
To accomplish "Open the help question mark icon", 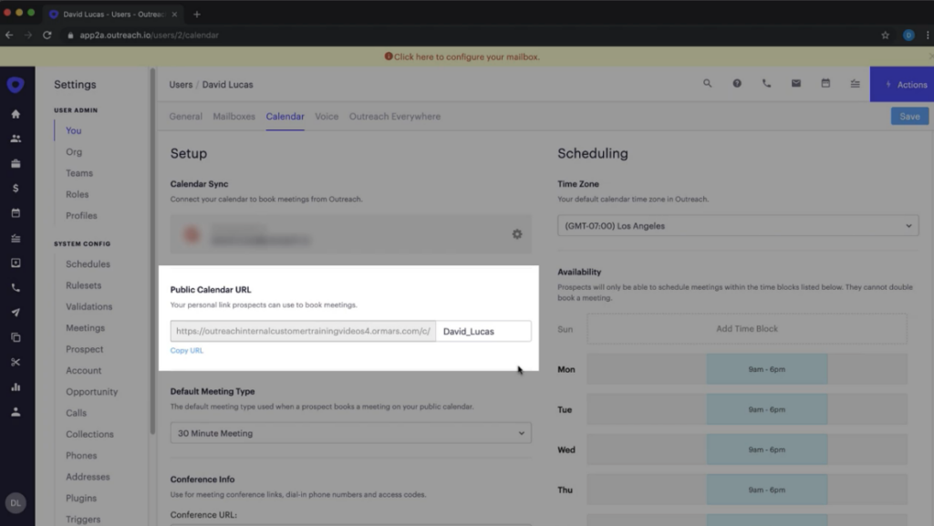I will [737, 84].
